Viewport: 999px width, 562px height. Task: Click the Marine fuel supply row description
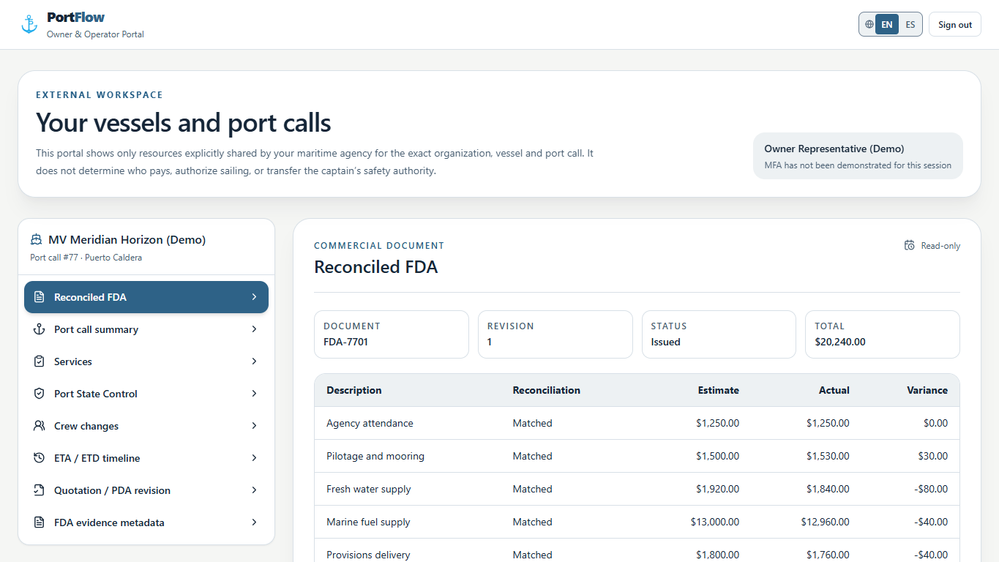368,522
